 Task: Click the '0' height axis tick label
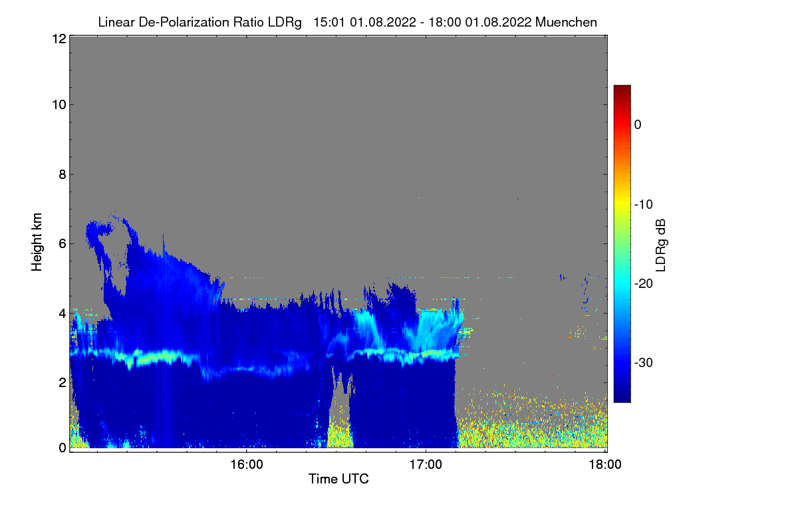[61, 448]
